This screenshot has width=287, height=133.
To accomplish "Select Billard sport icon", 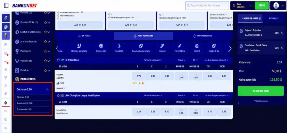I will coord(197,48).
